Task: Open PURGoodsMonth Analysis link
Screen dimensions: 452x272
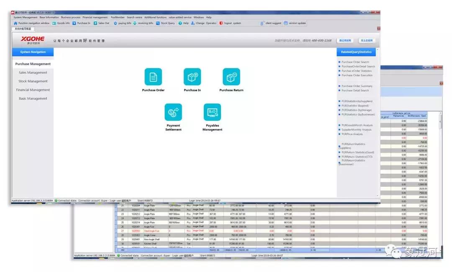Action: pyautogui.click(x=357, y=125)
